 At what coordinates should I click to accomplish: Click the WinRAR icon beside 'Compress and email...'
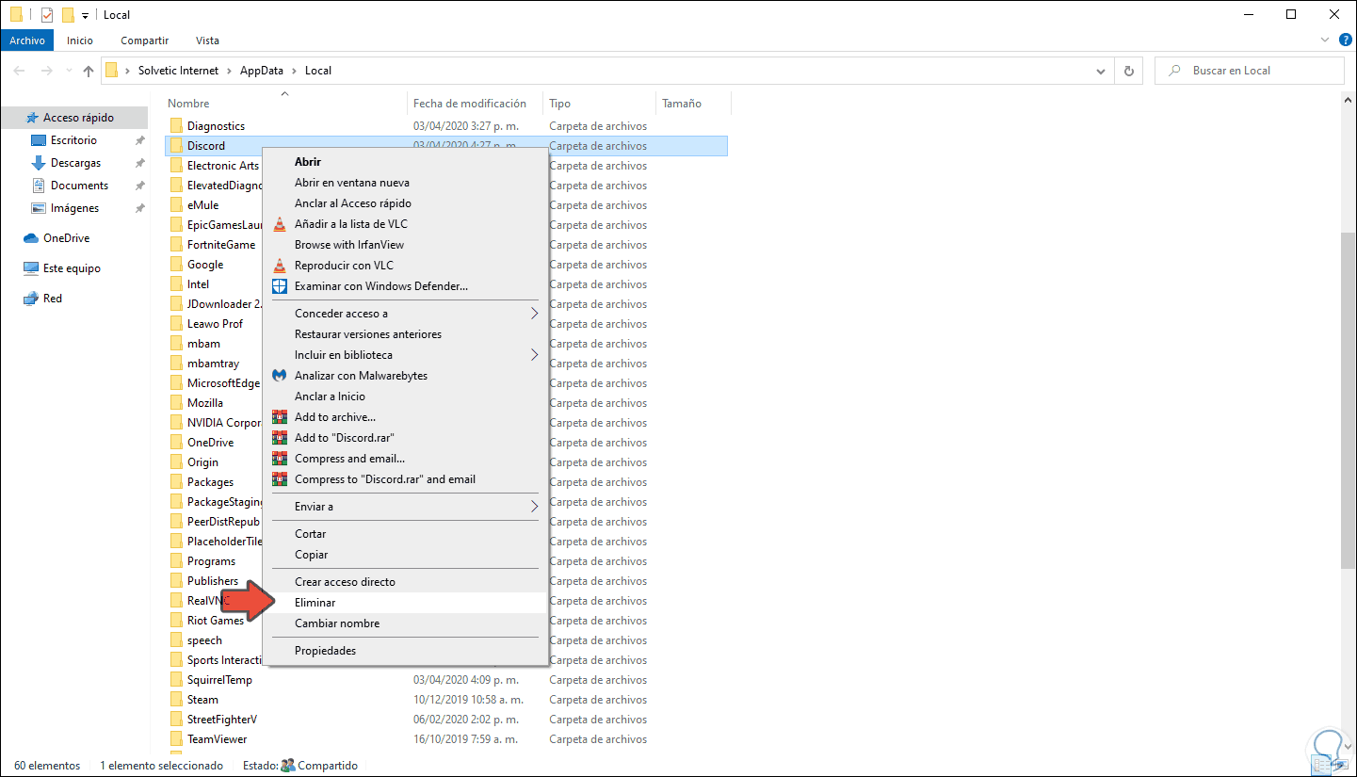click(x=279, y=459)
